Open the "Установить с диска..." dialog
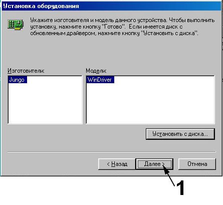223x205 pixels. tap(180, 134)
